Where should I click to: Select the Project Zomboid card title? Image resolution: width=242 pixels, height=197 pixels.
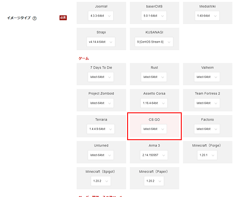point(101,93)
